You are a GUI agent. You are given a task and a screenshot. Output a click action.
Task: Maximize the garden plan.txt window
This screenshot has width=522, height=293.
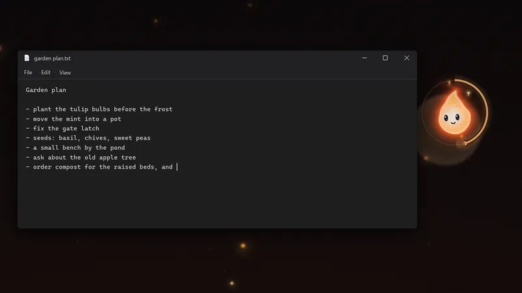click(385, 58)
